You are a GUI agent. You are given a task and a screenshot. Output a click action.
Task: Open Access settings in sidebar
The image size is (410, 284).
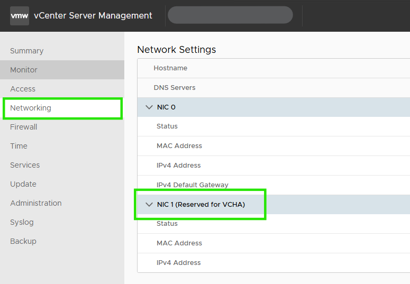[23, 89]
